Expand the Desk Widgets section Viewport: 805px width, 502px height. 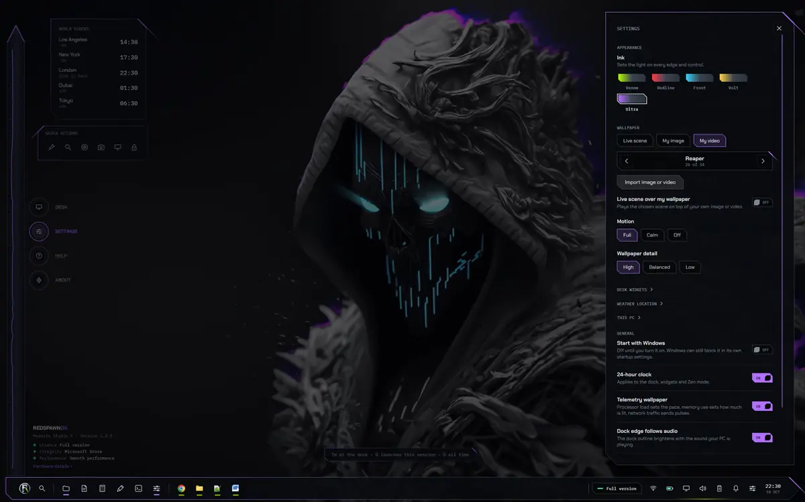[x=635, y=290]
